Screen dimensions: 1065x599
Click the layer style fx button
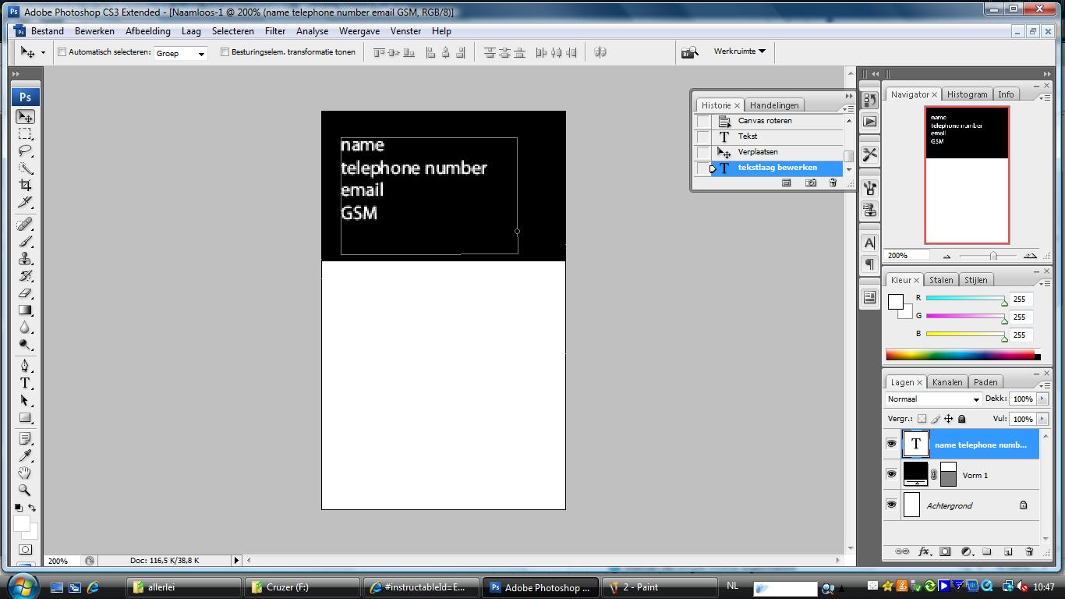point(924,551)
